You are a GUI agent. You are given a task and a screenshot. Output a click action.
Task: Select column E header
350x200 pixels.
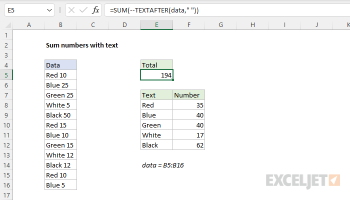click(x=156, y=25)
